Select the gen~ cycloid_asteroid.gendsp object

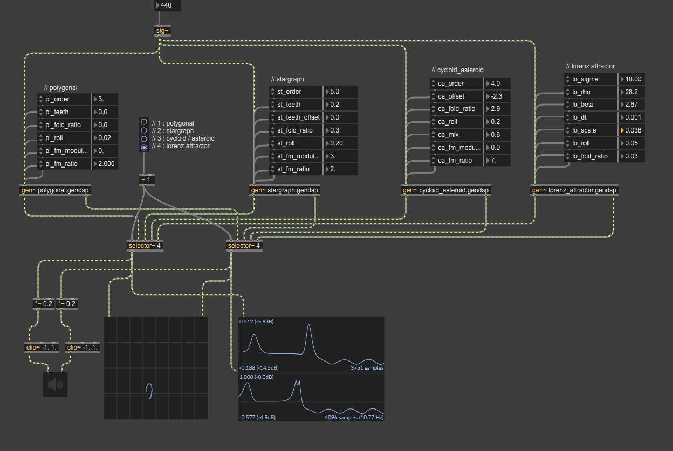tap(446, 190)
